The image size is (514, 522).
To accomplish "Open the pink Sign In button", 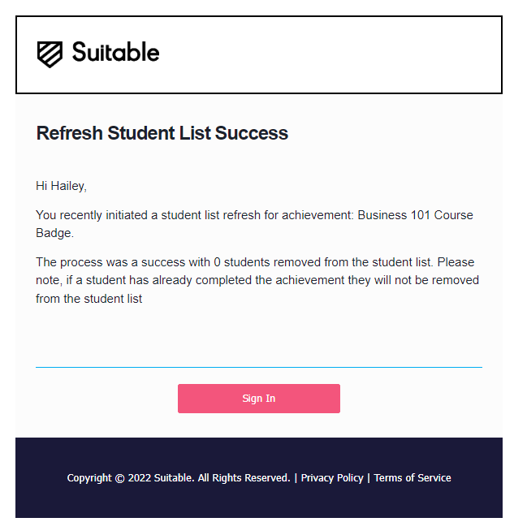I will [259, 399].
